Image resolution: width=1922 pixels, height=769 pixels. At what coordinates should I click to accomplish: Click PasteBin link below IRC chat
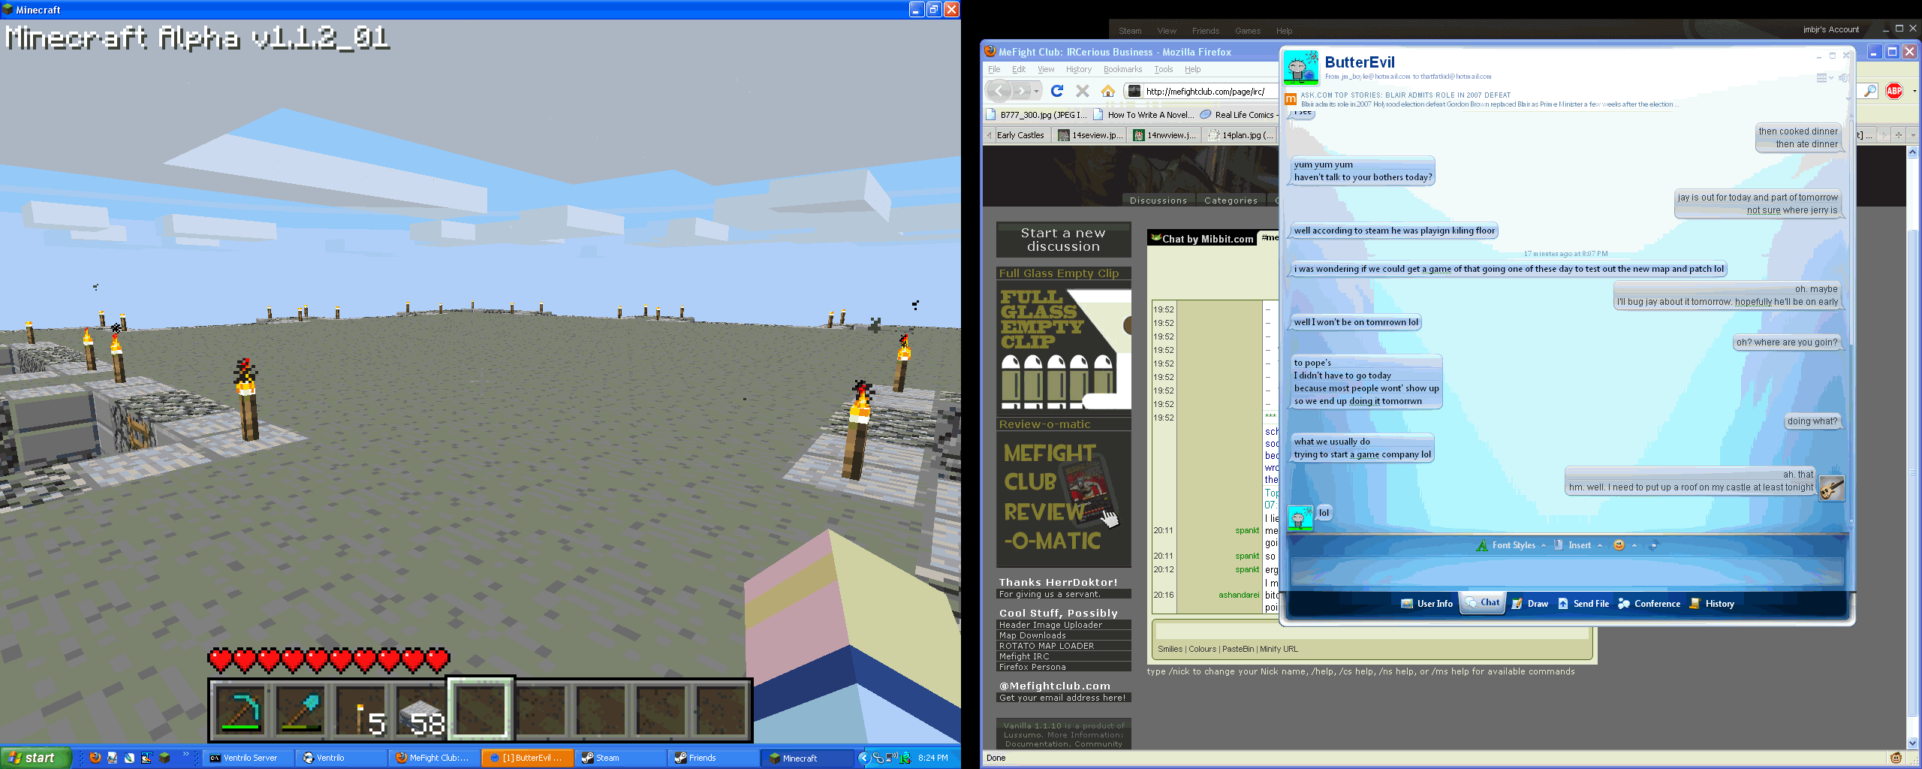[1238, 649]
